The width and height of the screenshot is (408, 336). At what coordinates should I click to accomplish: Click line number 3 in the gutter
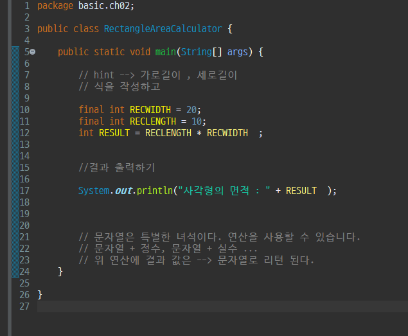27,29
